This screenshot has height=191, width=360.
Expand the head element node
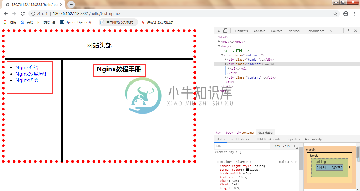tap(219, 42)
